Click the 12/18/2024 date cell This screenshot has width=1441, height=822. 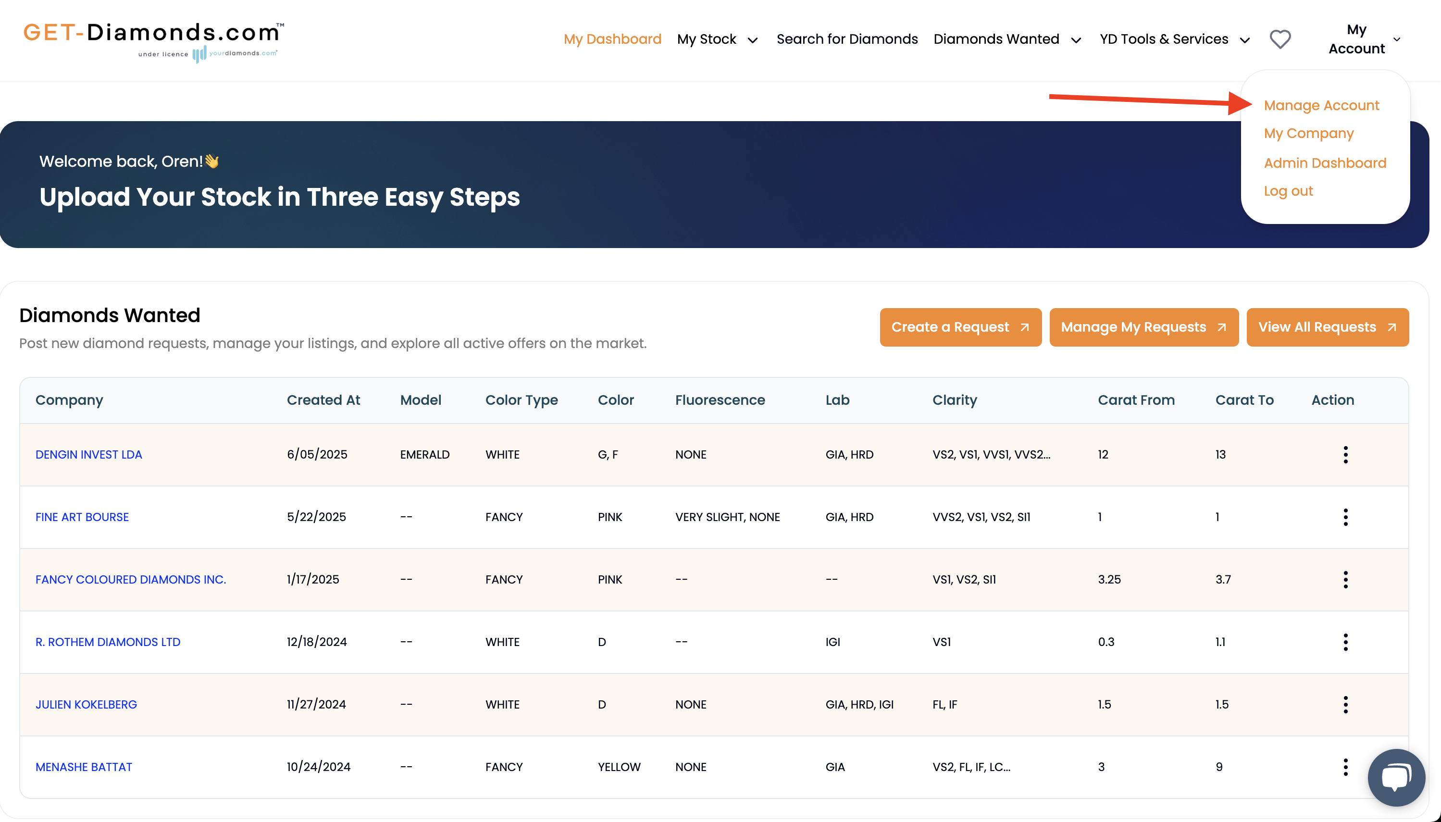[317, 642]
